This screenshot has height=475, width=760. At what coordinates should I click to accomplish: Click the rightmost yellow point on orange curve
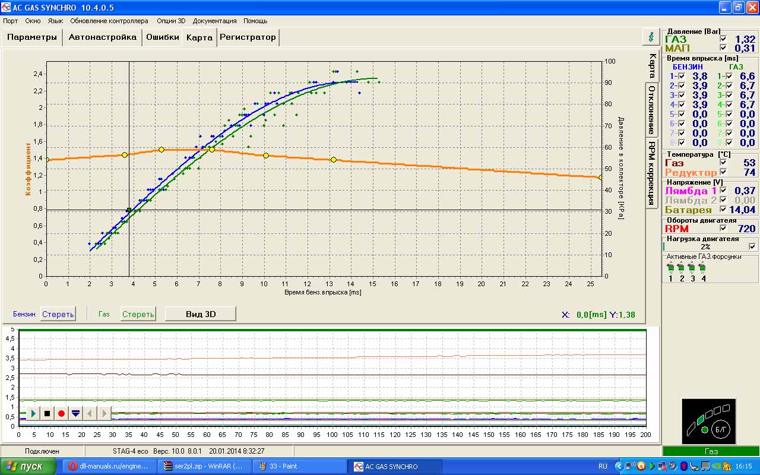[600, 178]
